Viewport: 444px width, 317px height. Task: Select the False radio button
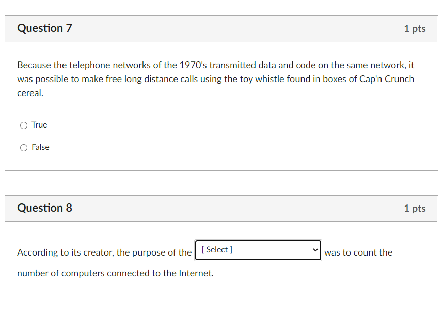pos(24,147)
